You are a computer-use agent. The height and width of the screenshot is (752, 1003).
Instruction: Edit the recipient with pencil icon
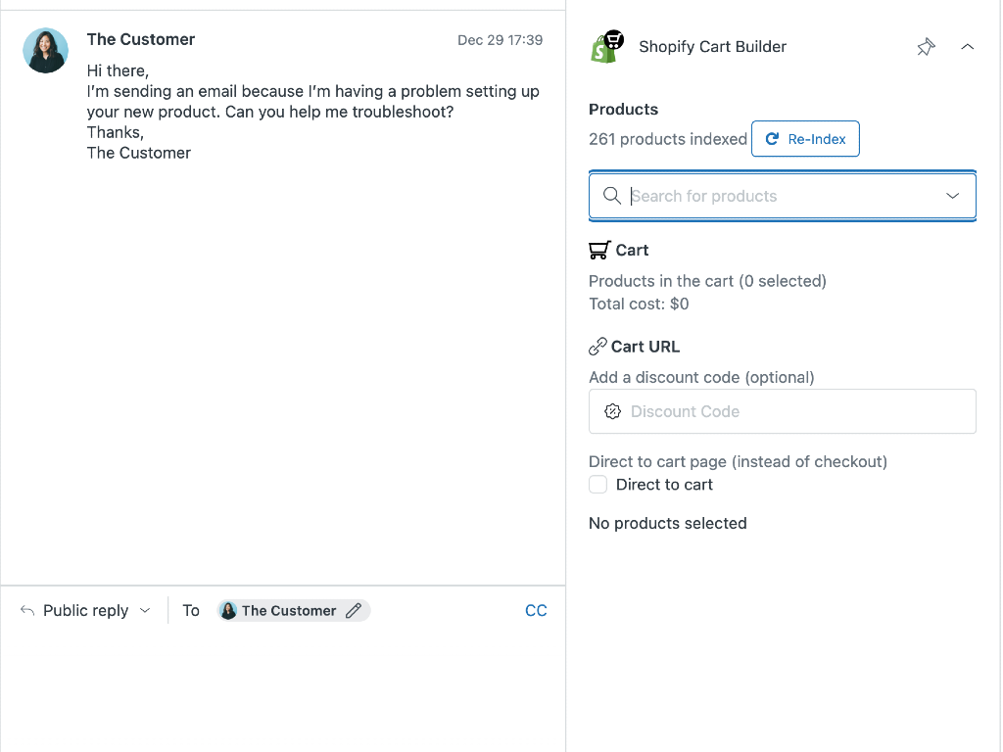point(354,610)
